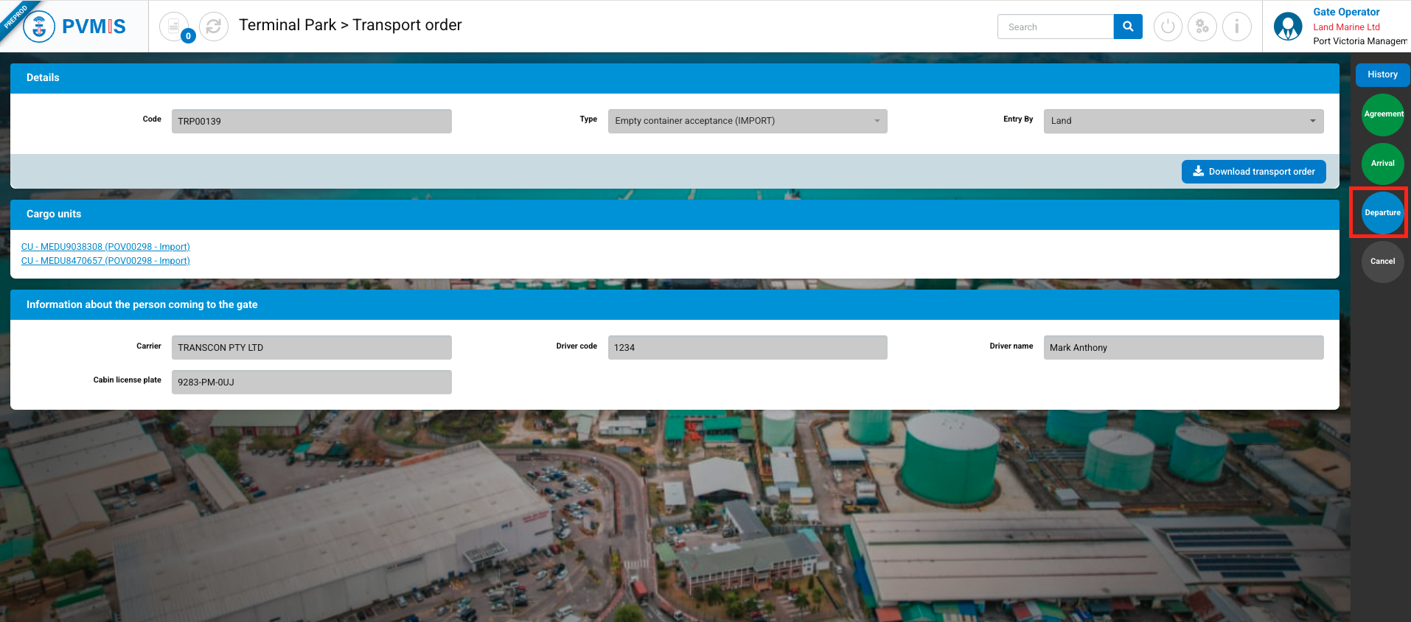The image size is (1411, 622).
Task: Click the PVMIS anchor logo
Action: [39, 27]
